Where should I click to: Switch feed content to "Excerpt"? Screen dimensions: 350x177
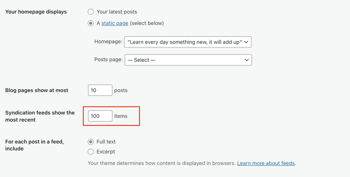(91, 152)
